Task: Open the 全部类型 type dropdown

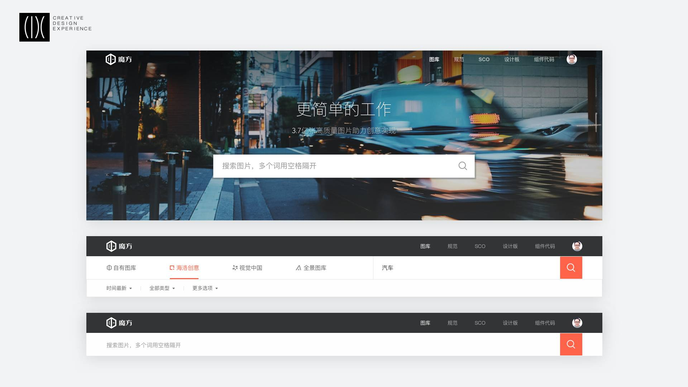Action: click(162, 288)
